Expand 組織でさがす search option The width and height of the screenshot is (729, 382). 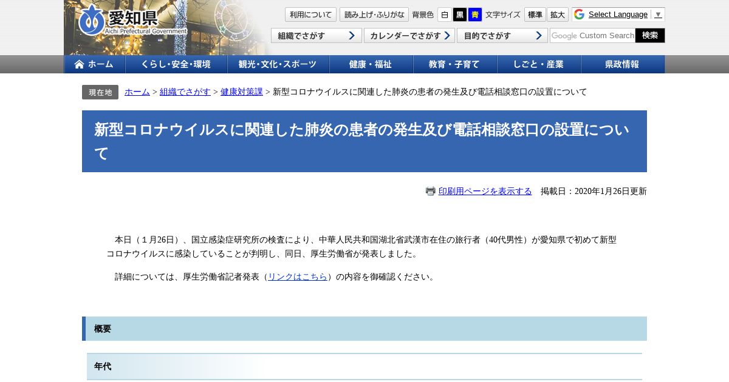pos(317,36)
